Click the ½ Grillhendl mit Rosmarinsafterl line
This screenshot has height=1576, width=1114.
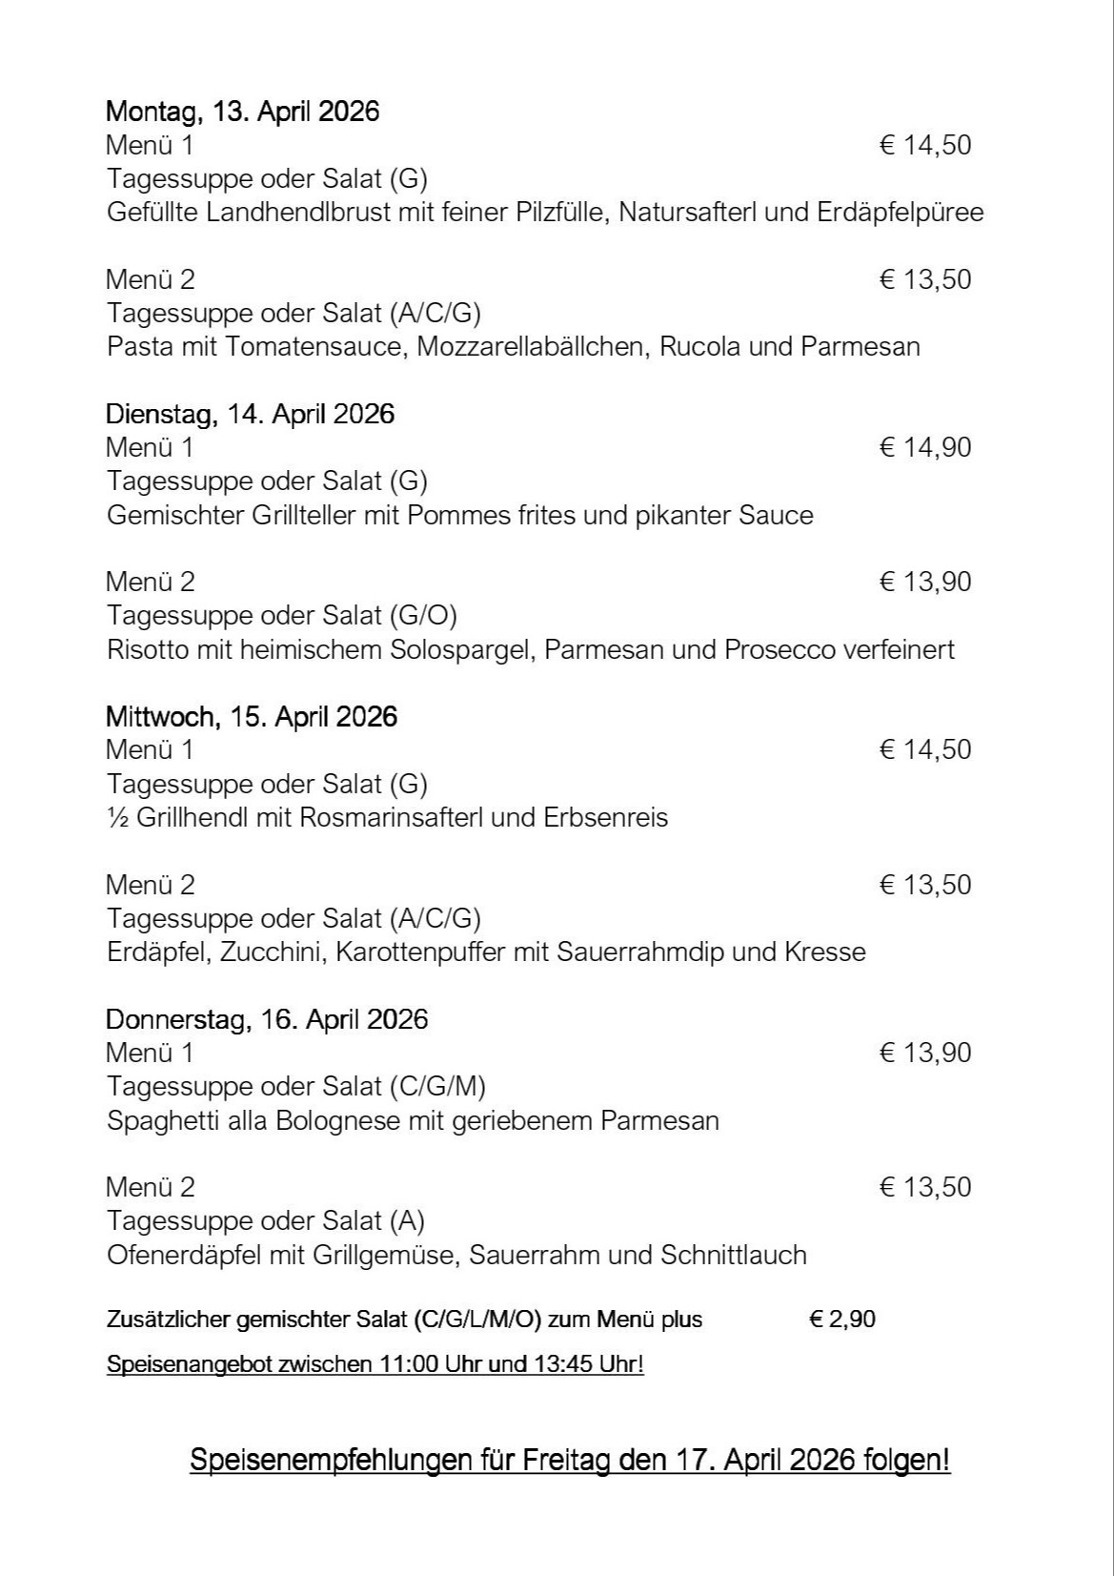[x=387, y=817]
